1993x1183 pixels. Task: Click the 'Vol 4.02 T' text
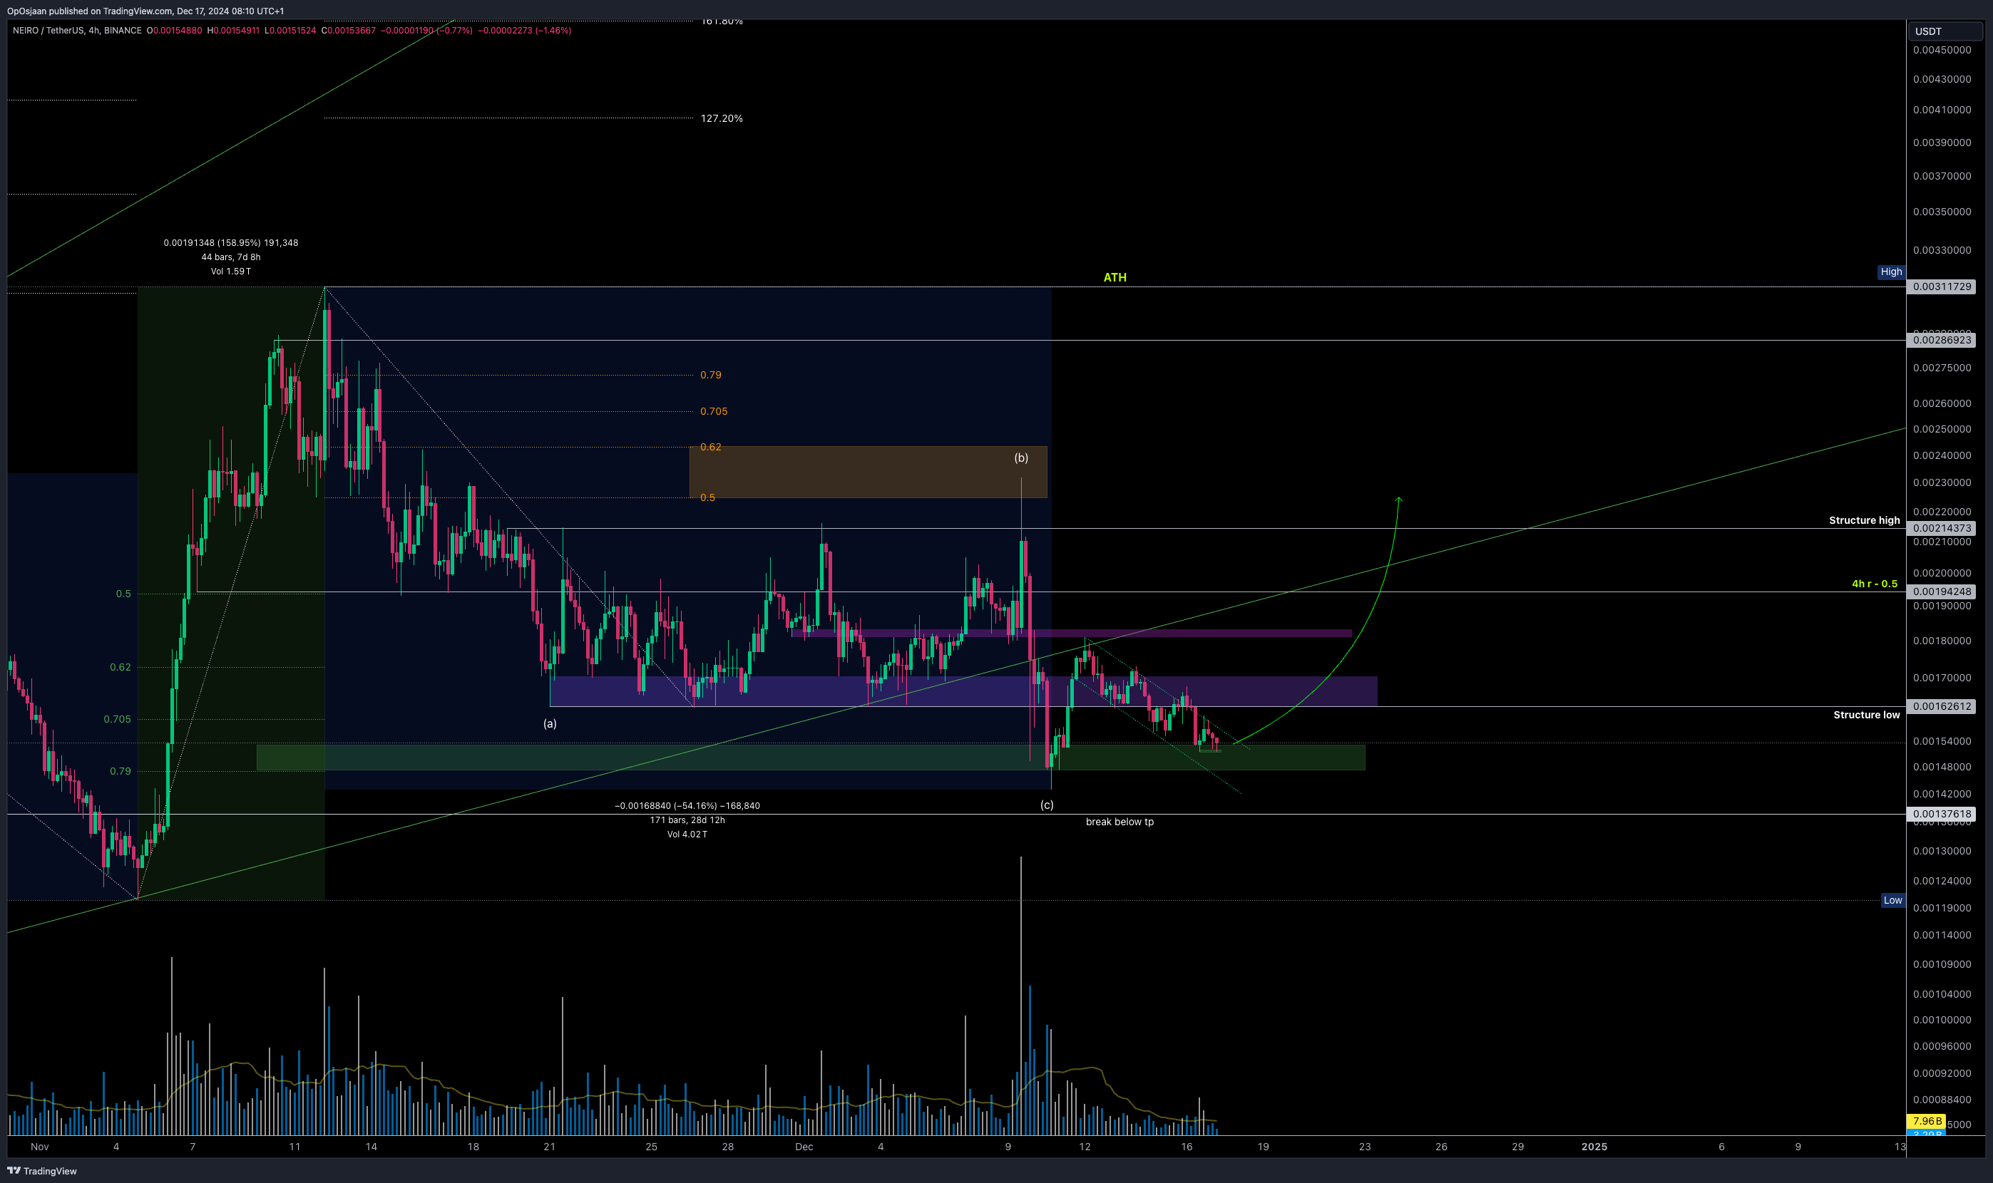[687, 835]
